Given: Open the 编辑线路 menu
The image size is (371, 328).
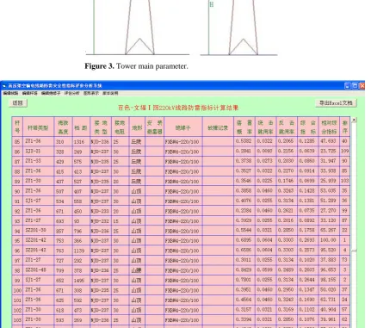Looking at the screenshot, I should 10,93.
